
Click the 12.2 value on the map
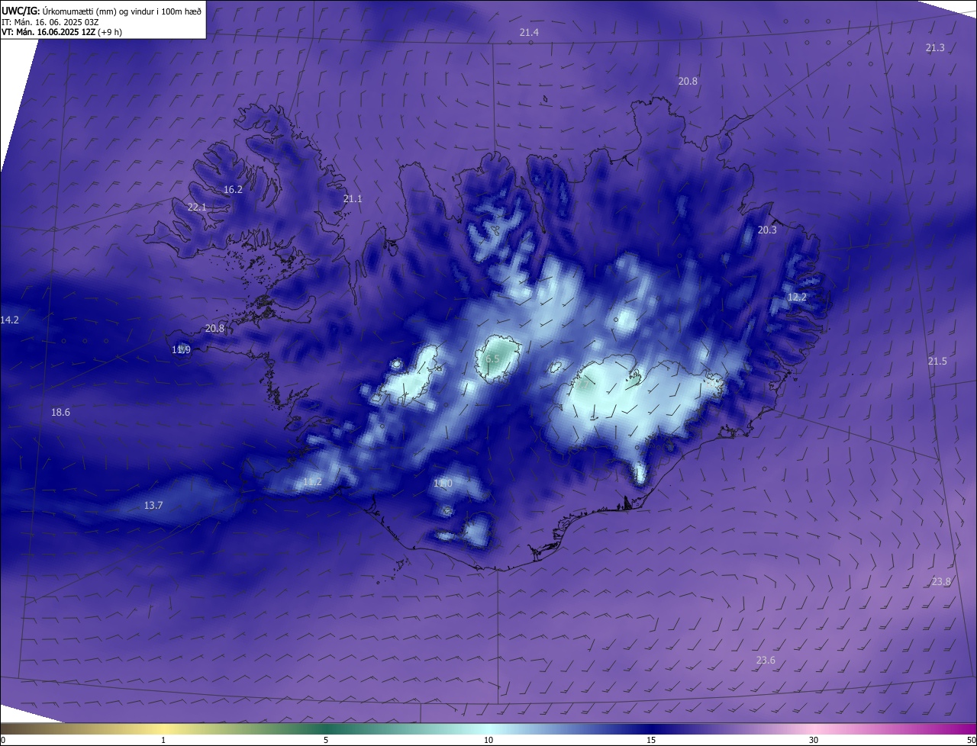coord(797,297)
